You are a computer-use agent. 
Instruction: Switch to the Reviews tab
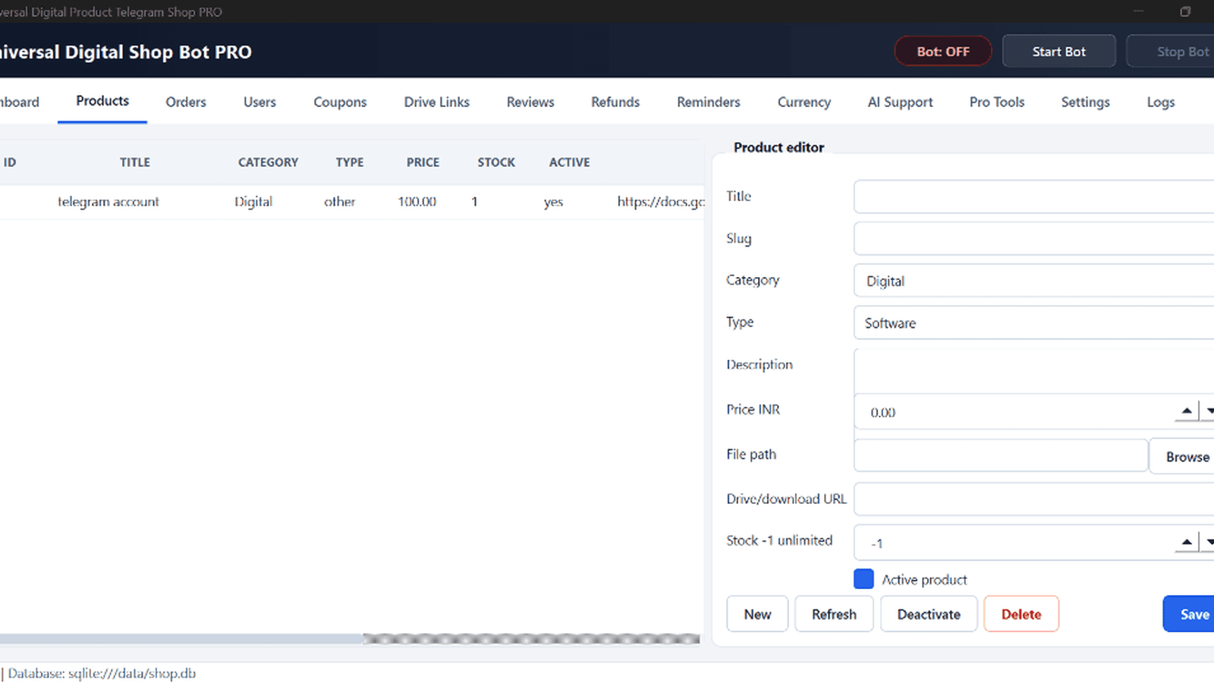530,102
